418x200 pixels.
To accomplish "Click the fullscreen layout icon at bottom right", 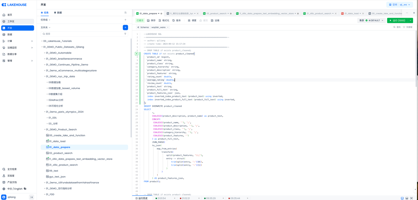I will coord(411,198).
